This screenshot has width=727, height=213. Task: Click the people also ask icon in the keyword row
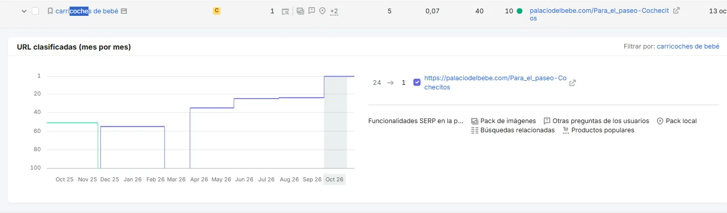coord(312,11)
